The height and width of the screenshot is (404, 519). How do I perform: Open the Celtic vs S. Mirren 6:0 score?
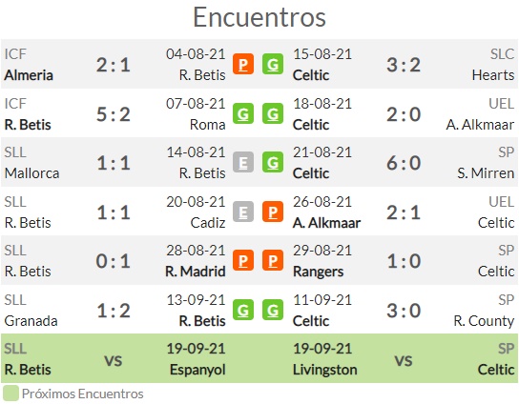pos(404,163)
